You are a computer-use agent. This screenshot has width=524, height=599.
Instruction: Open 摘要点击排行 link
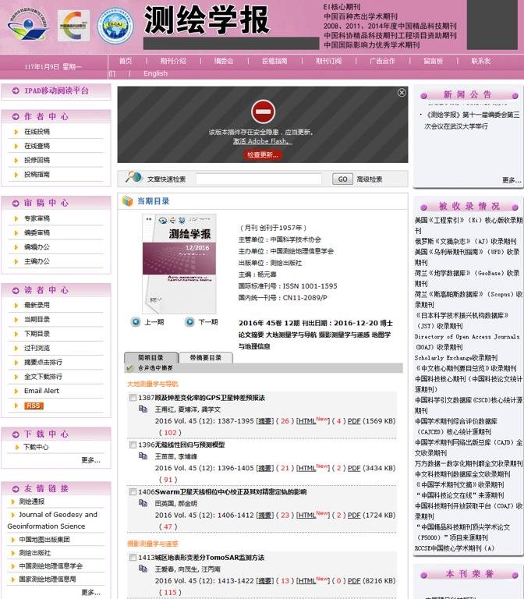tap(43, 362)
